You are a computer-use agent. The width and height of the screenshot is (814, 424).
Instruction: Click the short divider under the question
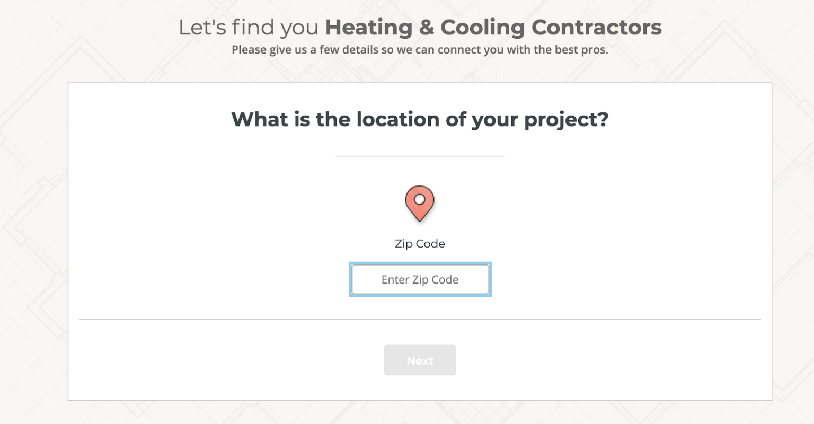420,157
